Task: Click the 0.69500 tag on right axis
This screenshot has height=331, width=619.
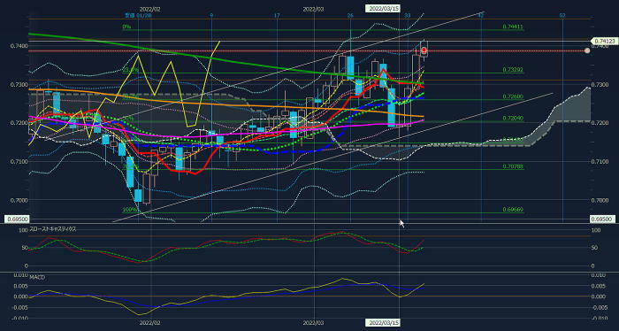Action: pos(602,219)
